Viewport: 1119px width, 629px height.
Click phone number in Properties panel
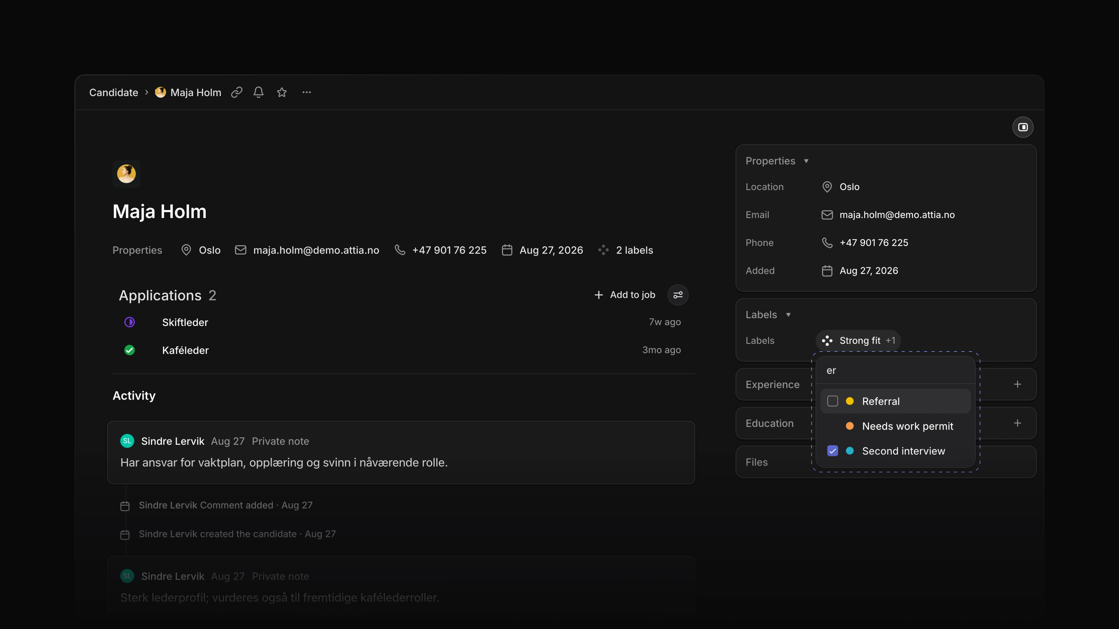(874, 243)
